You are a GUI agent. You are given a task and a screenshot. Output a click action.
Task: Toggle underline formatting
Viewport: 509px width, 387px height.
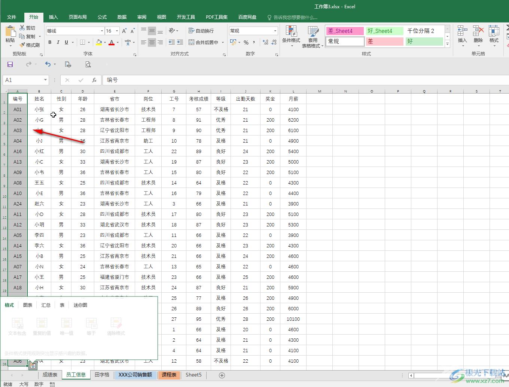tap(66, 42)
